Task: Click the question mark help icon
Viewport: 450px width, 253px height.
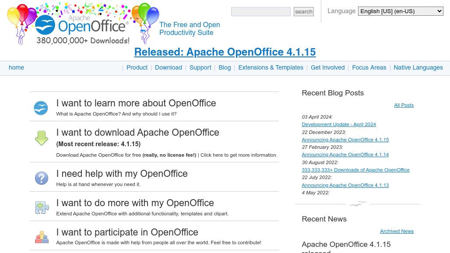Action: click(42, 178)
